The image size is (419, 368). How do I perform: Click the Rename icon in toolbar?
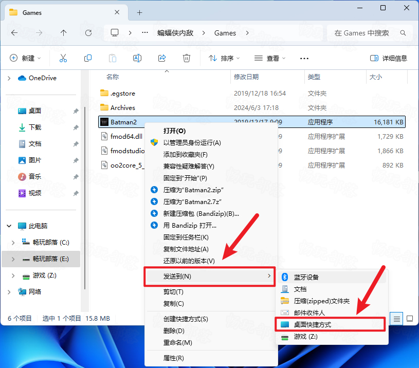137,58
